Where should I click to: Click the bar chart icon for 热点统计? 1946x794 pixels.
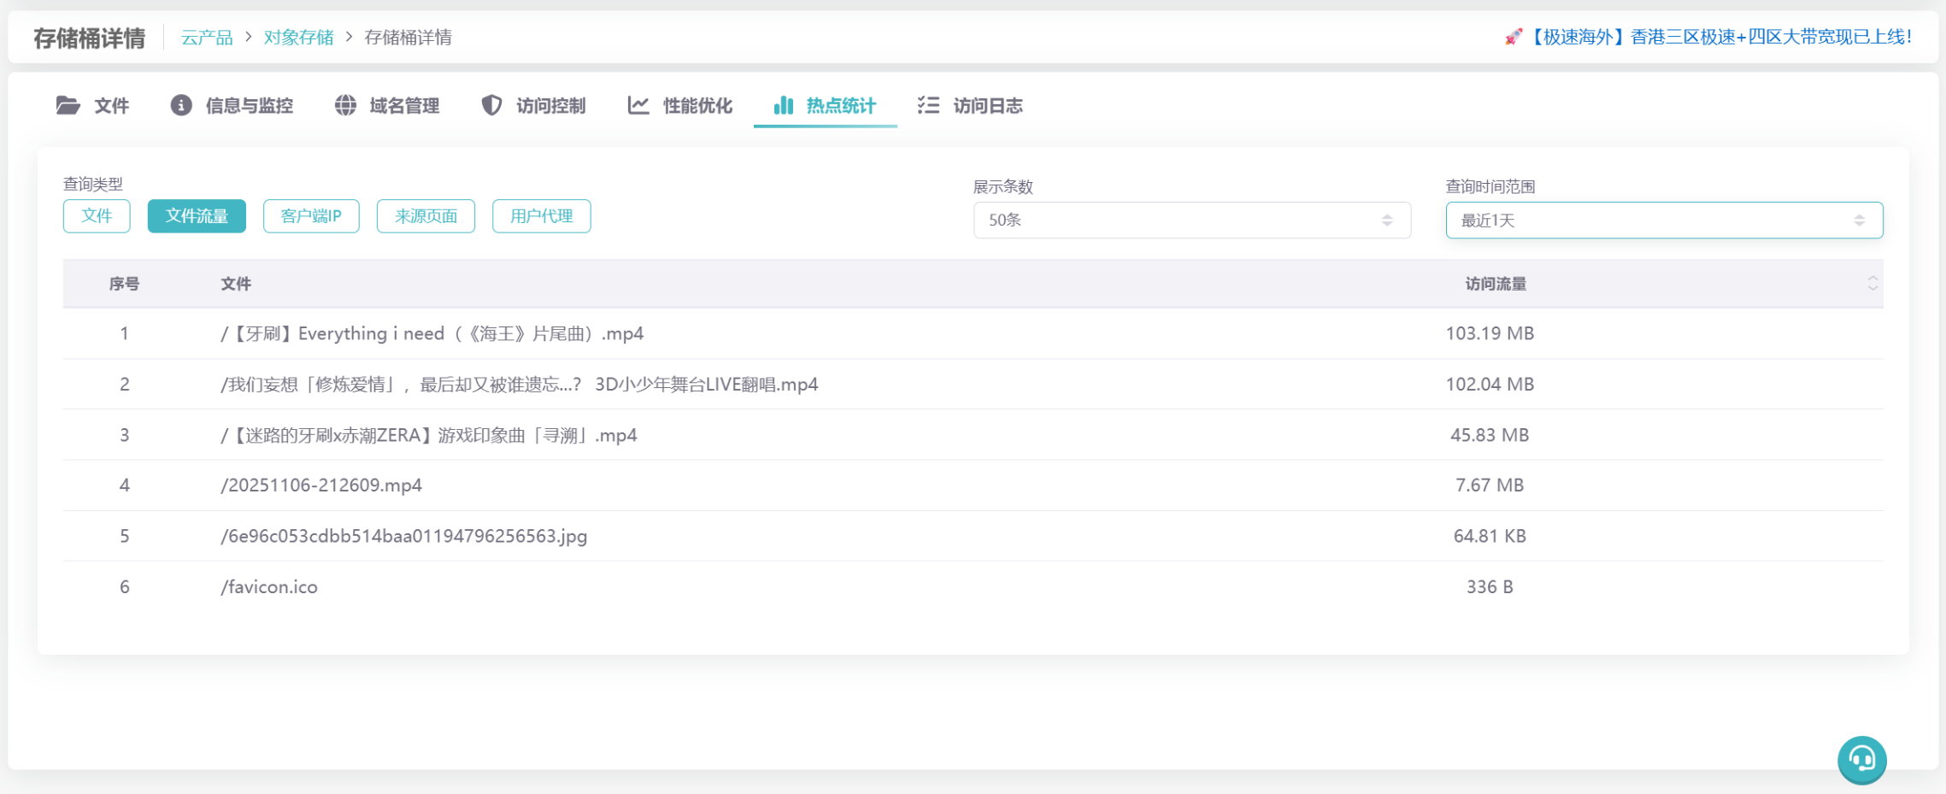click(x=783, y=105)
